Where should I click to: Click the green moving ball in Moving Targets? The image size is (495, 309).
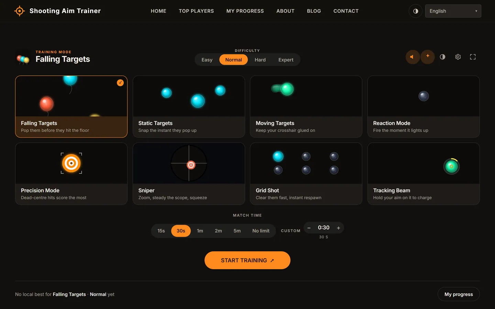pos(287,89)
